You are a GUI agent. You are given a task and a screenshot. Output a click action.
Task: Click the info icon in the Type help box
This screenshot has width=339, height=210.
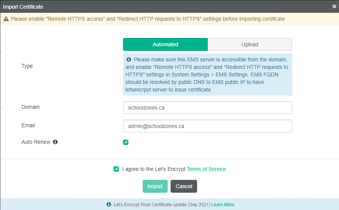pyautogui.click(x=129, y=59)
